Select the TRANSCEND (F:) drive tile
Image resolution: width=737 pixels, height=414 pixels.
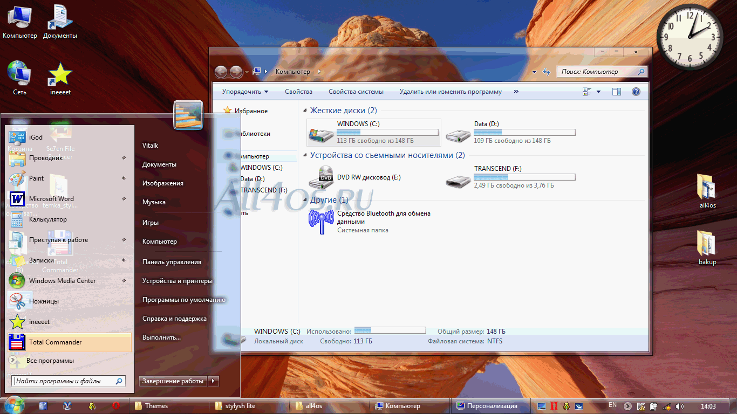coord(511,177)
